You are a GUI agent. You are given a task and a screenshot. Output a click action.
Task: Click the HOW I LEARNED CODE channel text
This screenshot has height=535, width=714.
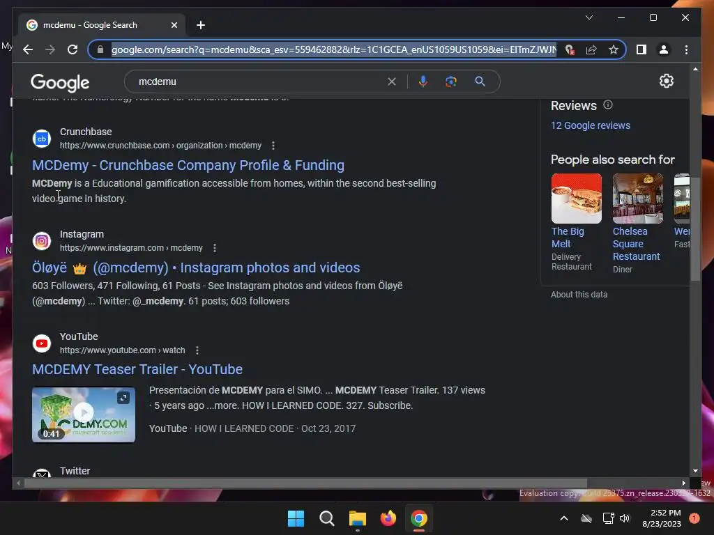point(244,428)
